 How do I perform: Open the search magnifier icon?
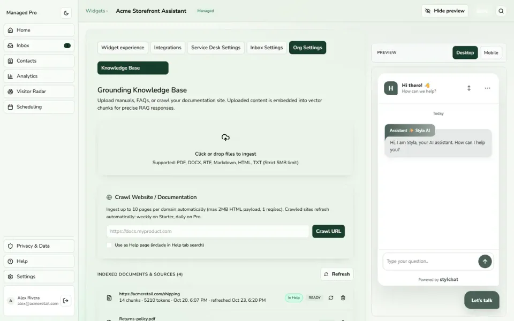tap(501, 11)
